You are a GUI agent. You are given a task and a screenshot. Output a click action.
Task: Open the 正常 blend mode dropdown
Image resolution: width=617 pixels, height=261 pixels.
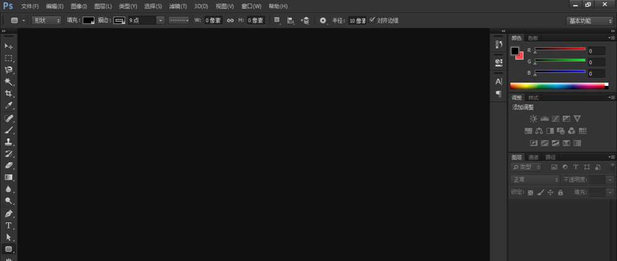pos(534,180)
